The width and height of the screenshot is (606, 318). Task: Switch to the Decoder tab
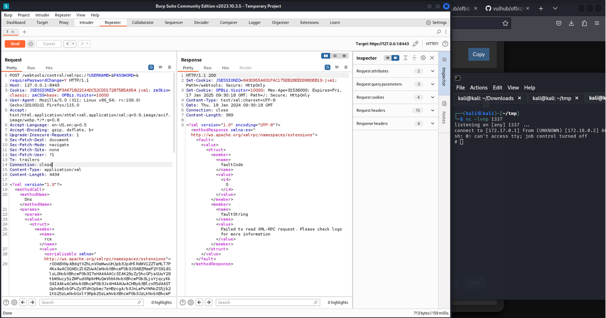pos(201,23)
